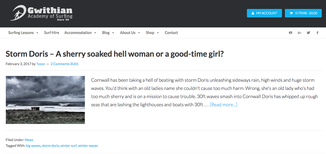The image size is (326, 154).
Task: Expand the Accommodation dropdown menu
Action: (80, 33)
